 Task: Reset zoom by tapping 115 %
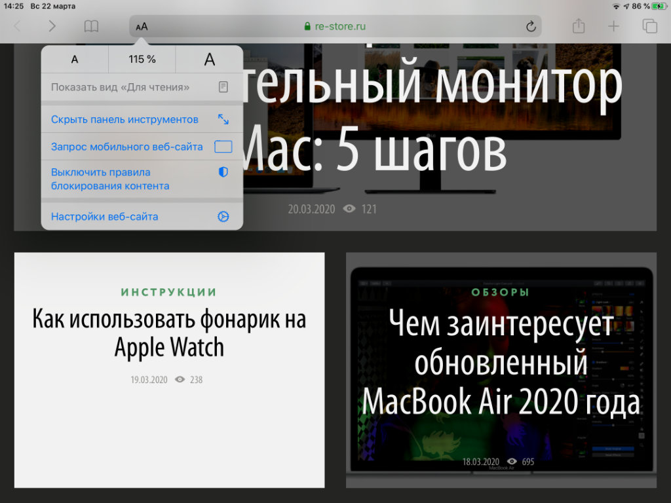[142, 60]
